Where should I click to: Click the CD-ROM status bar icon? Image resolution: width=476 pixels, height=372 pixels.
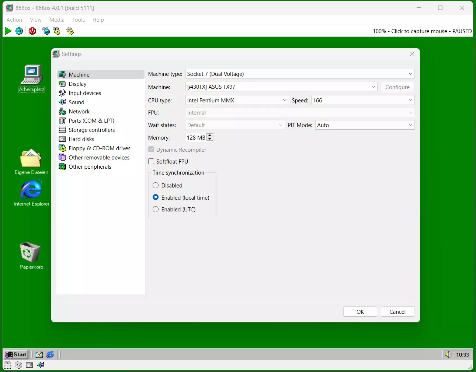pos(18,365)
